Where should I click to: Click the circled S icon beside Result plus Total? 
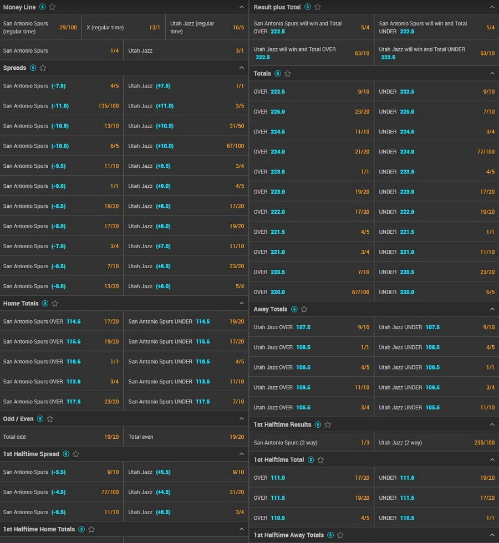(x=307, y=7)
